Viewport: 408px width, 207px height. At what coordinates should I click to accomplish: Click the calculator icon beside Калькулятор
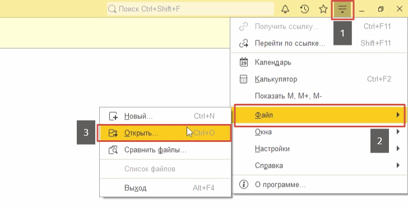(x=244, y=79)
